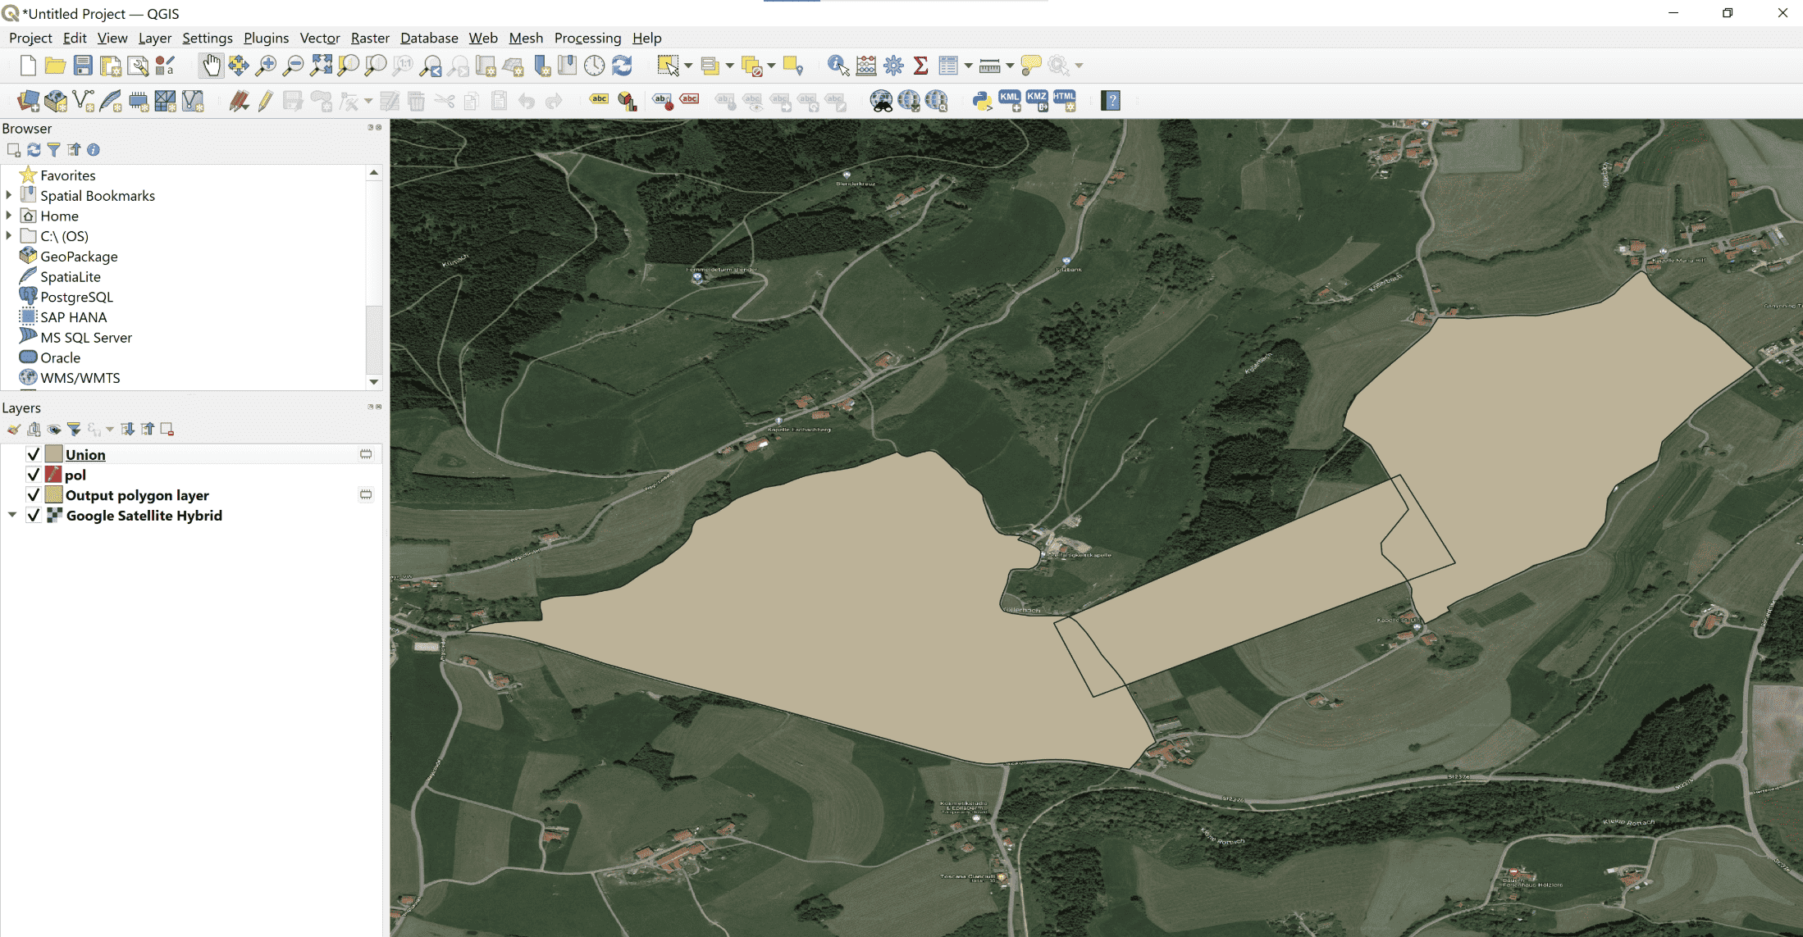Image resolution: width=1803 pixels, height=937 pixels.
Task: Click the Identify Features tool
Action: click(x=838, y=66)
